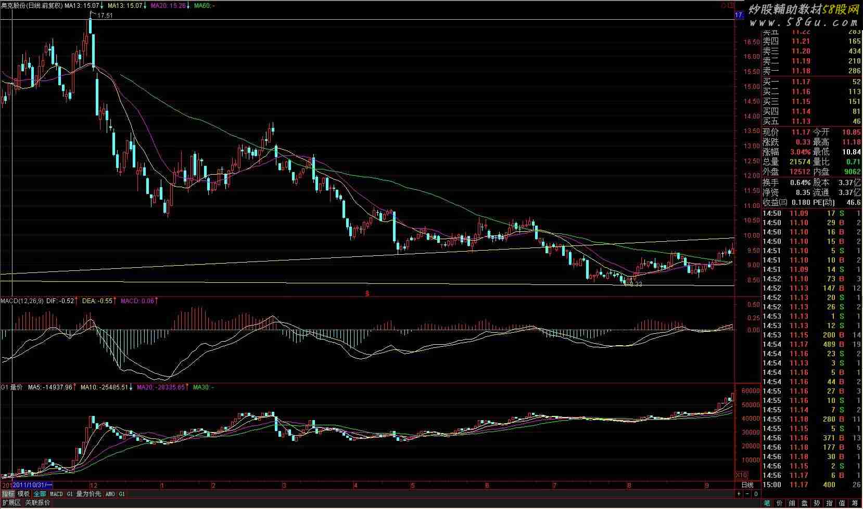The height and width of the screenshot is (509, 863).
Task: Click the MA60 indicator label
Action: click(204, 5)
